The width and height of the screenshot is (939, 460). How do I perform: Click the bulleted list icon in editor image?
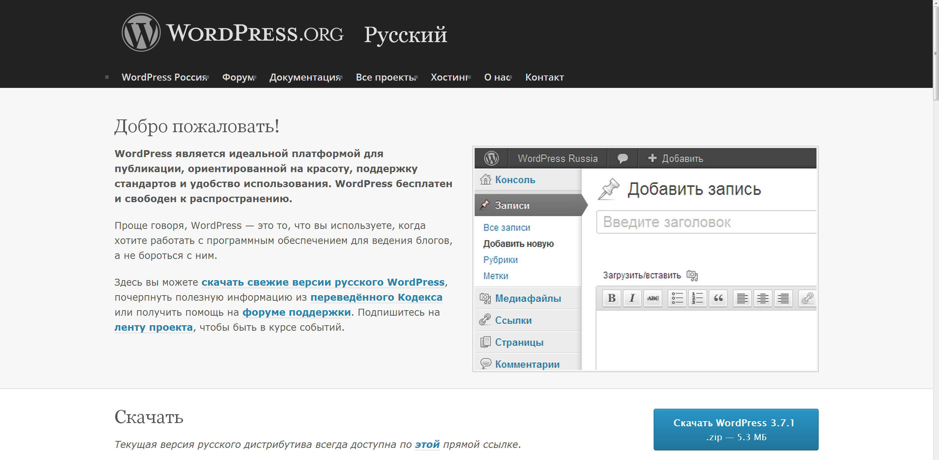coord(677,298)
